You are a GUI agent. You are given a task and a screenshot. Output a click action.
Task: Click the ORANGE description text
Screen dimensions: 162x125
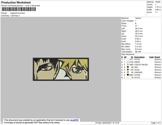coord(138,72)
